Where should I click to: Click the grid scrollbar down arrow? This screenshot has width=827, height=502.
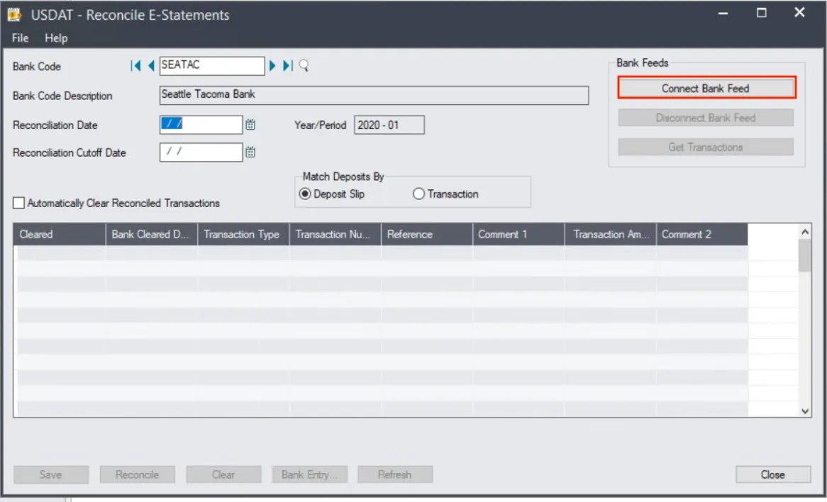coord(805,411)
